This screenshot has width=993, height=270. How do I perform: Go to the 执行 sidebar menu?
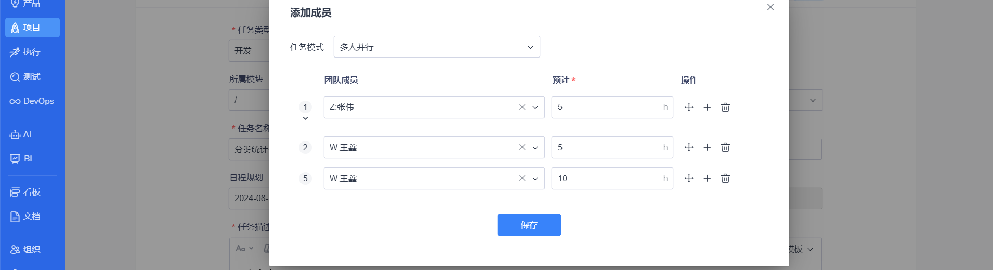coord(32,52)
